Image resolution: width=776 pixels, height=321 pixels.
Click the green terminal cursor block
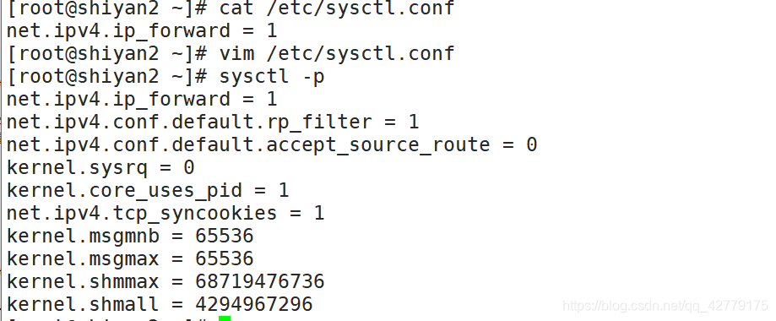(225, 318)
